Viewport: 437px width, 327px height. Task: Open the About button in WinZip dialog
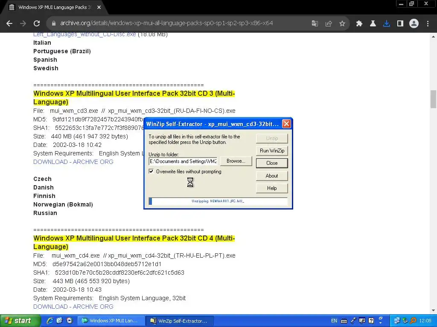click(x=272, y=176)
